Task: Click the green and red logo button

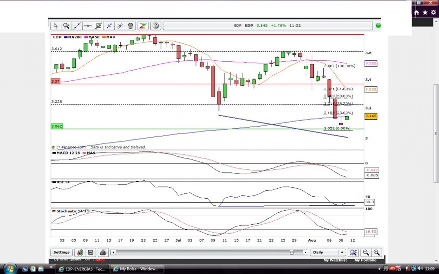Action: pyautogui.click(x=143, y=26)
